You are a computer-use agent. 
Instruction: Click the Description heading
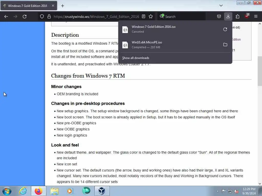pyautogui.click(x=65, y=35)
